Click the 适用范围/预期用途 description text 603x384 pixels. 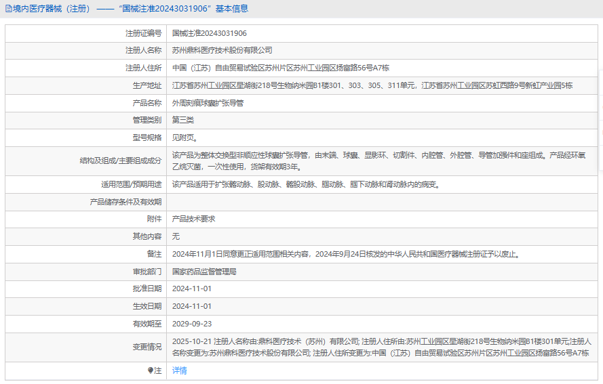point(305,184)
